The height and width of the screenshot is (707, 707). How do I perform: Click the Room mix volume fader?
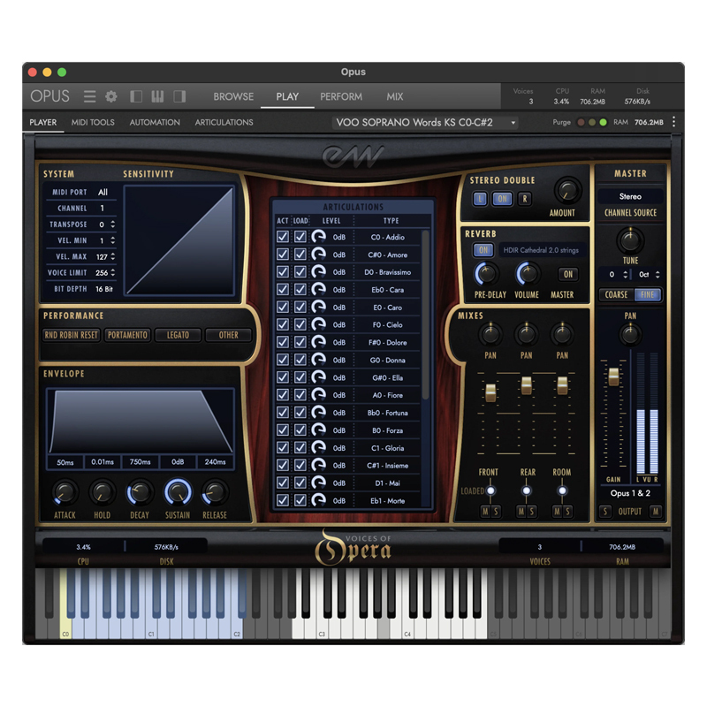click(x=562, y=385)
